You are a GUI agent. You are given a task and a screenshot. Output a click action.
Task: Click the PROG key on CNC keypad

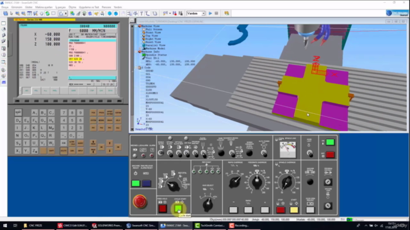101,112
